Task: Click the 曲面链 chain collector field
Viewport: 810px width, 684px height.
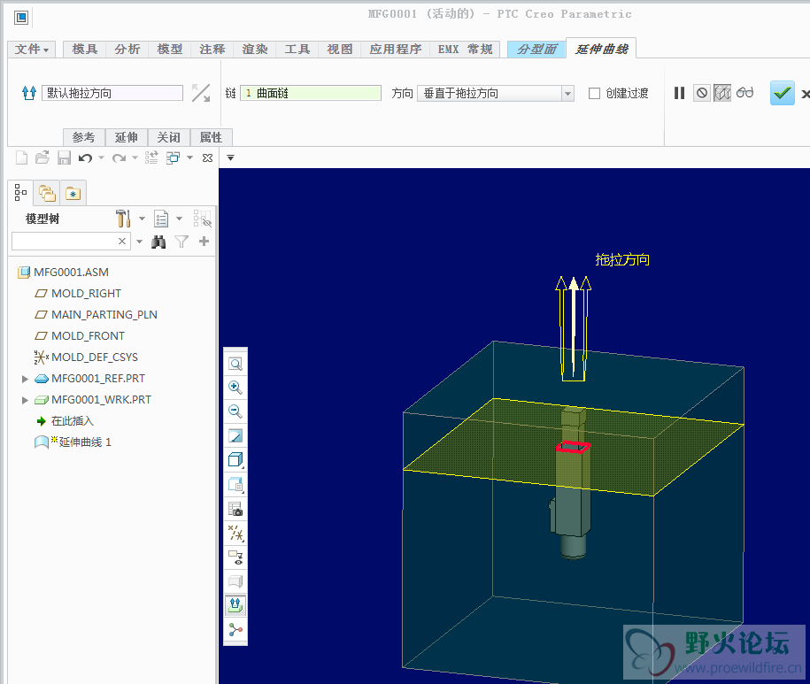Action: (x=311, y=93)
